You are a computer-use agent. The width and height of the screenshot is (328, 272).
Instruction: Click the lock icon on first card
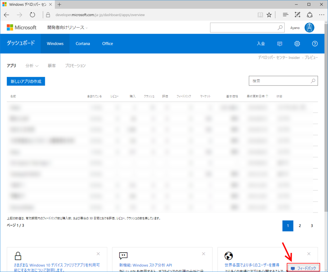pos(18,256)
